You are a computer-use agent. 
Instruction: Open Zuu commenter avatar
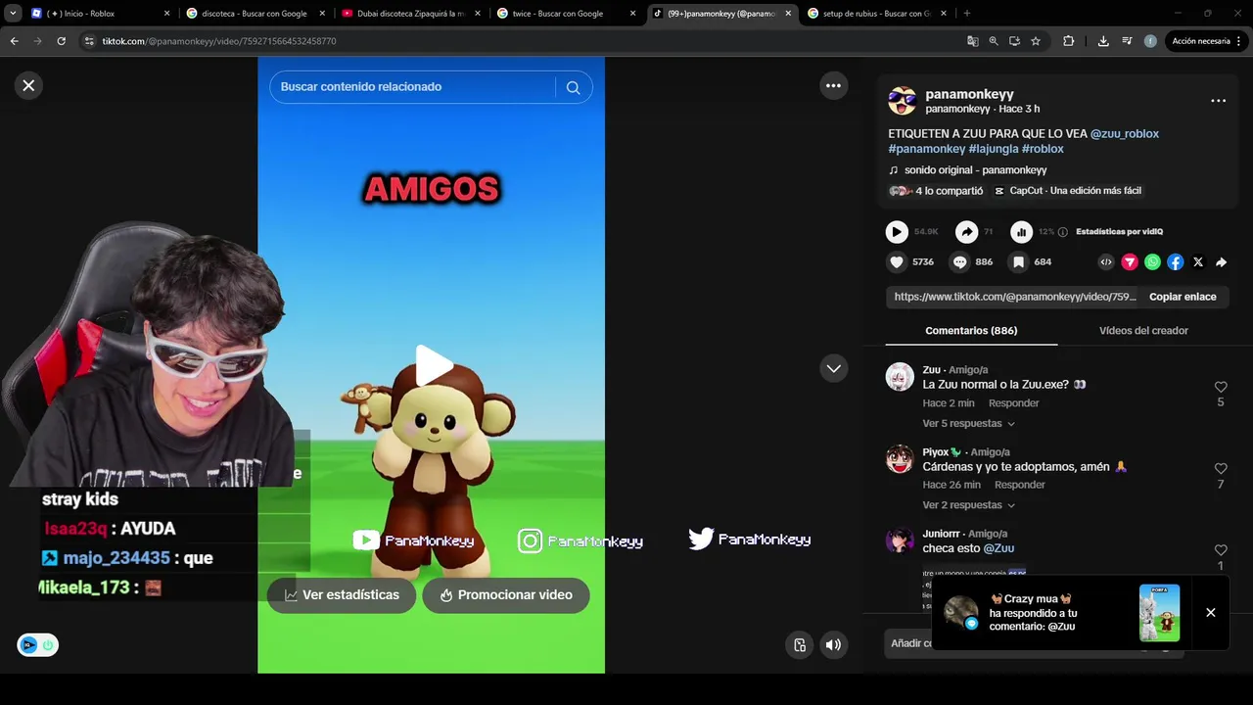(x=900, y=377)
